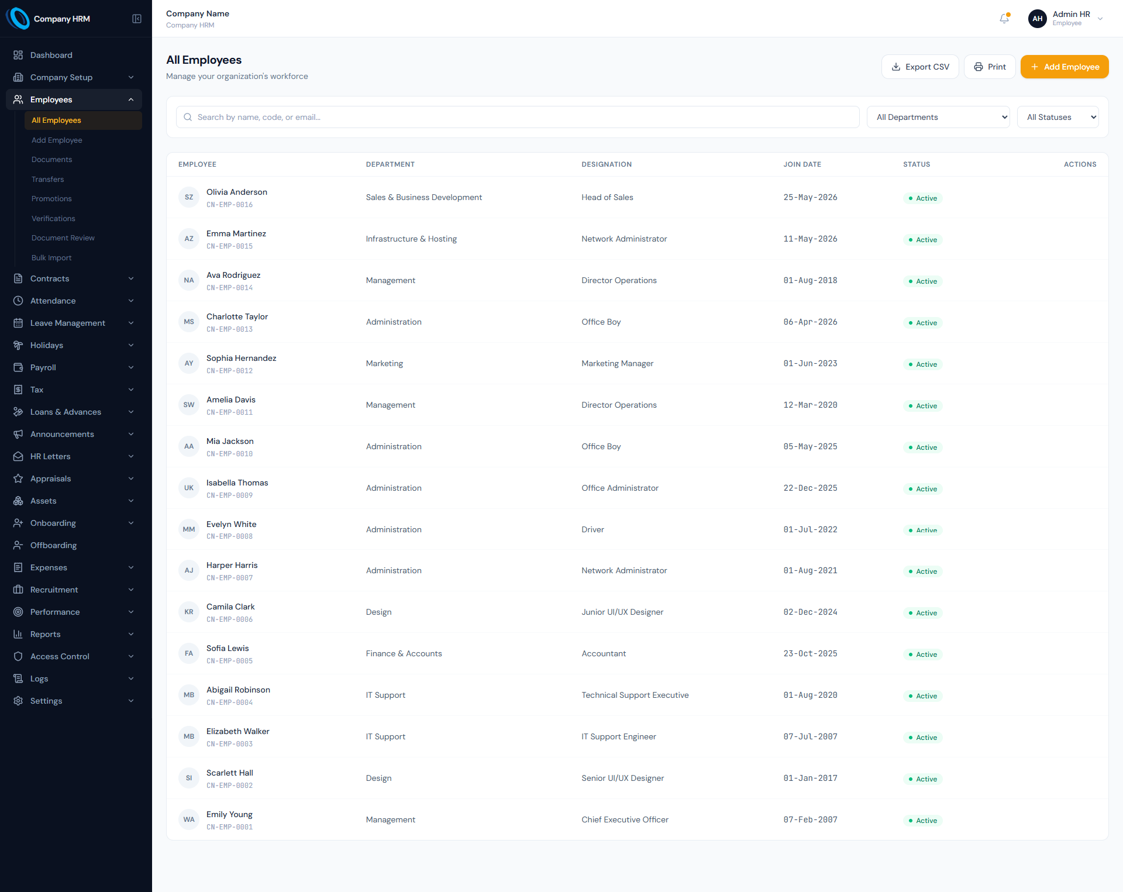Expand the Recruitment submenu chevron
1123x892 pixels.
coord(131,590)
